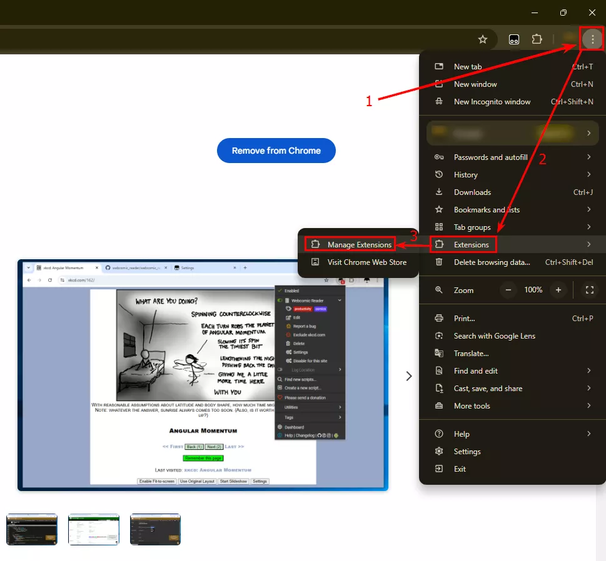Select Search with Google Lens
606x561 pixels.
pyautogui.click(x=512, y=336)
